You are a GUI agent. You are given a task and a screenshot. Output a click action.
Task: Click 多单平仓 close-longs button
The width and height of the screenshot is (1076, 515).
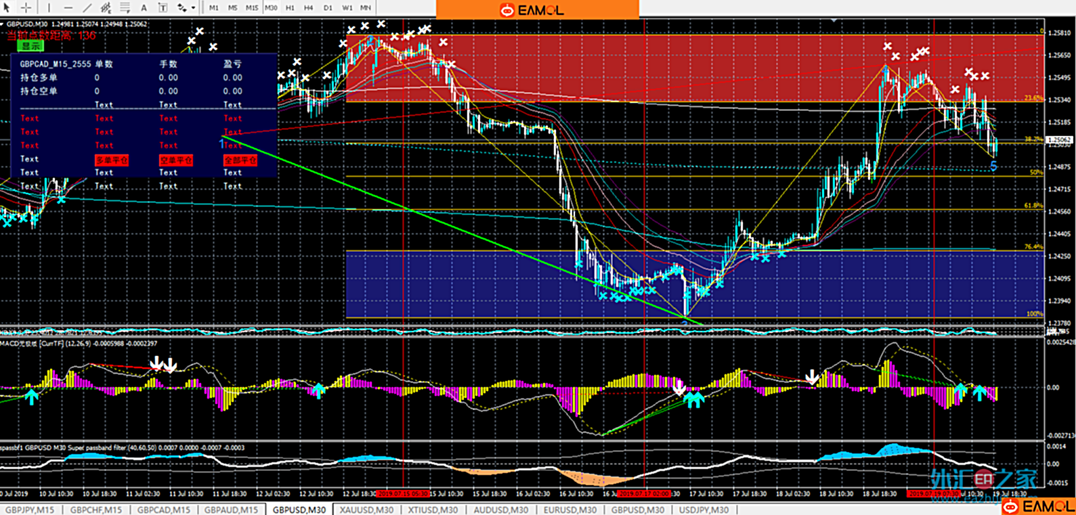pyautogui.click(x=112, y=160)
